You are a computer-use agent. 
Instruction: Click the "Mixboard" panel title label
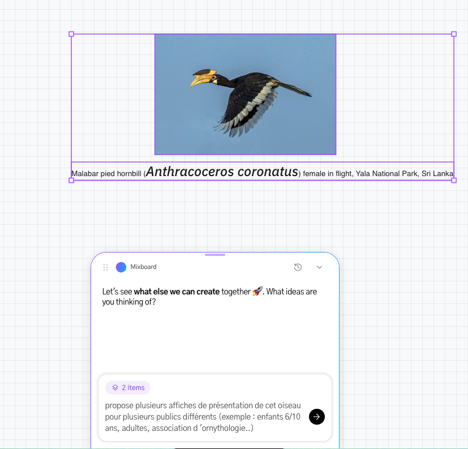(143, 267)
